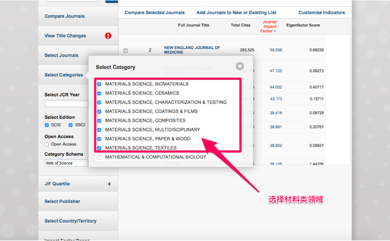
Task: Click Eigenfactor value 0.06273
Action: click(x=316, y=71)
